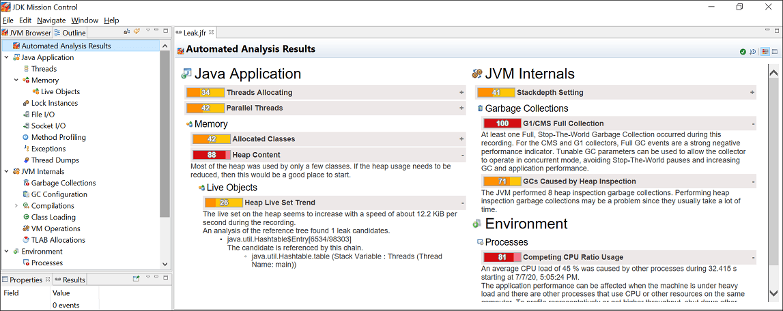Click the red 100 G1/CMS Full Collection score bar
The image size is (783, 311).
click(x=502, y=123)
